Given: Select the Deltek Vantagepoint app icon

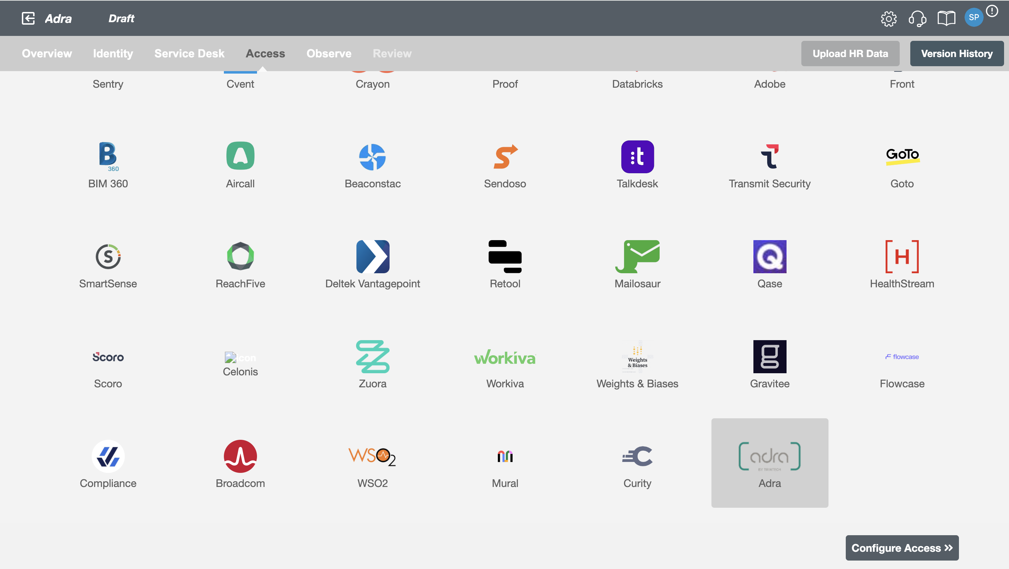Looking at the screenshot, I should [x=373, y=257].
